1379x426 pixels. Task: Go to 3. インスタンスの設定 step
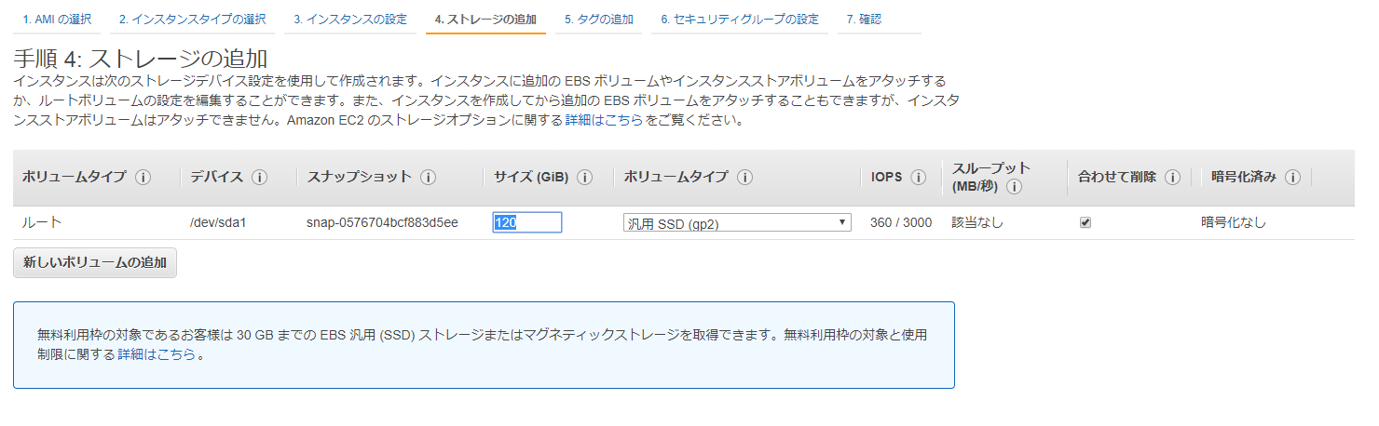[x=350, y=20]
